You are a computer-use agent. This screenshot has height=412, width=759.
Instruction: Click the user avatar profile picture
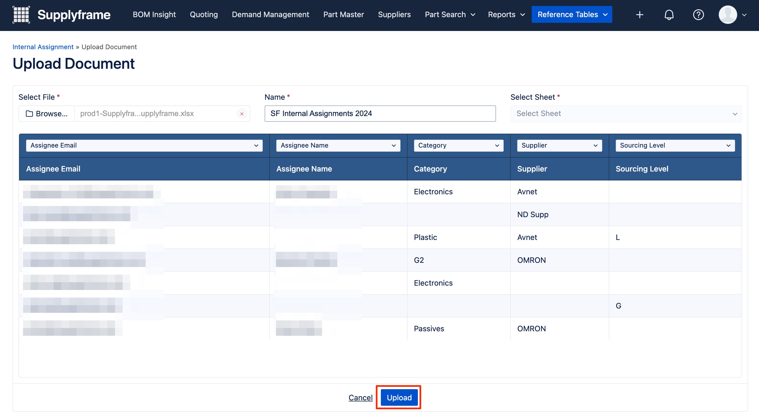tap(728, 15)
